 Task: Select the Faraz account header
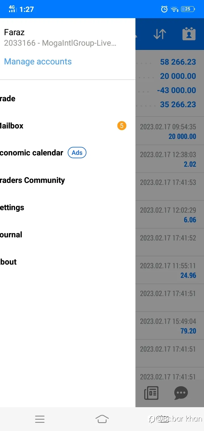point(68,37)
